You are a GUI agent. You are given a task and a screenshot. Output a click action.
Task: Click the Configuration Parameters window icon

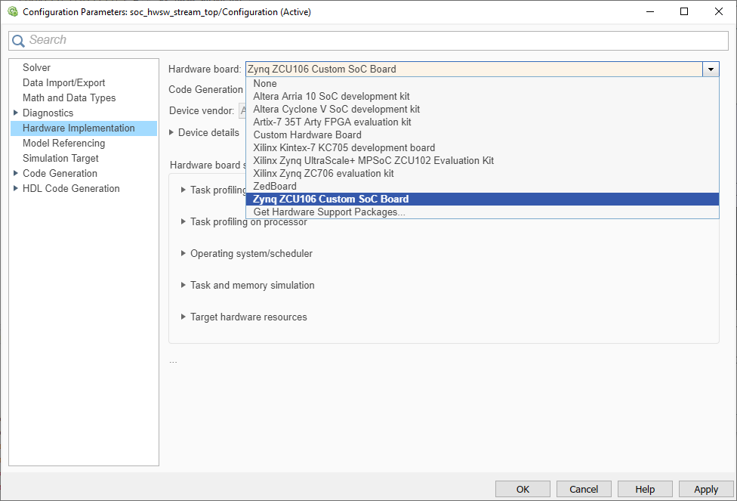(x=13, y=11)
